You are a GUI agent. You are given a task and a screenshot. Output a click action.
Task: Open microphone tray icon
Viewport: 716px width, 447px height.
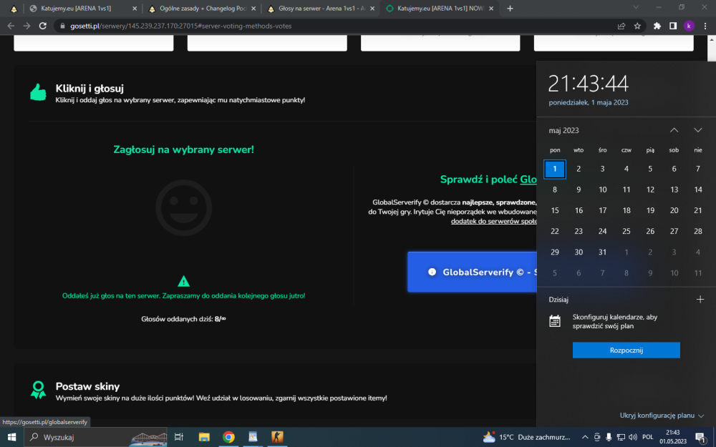tap(609, 437)
